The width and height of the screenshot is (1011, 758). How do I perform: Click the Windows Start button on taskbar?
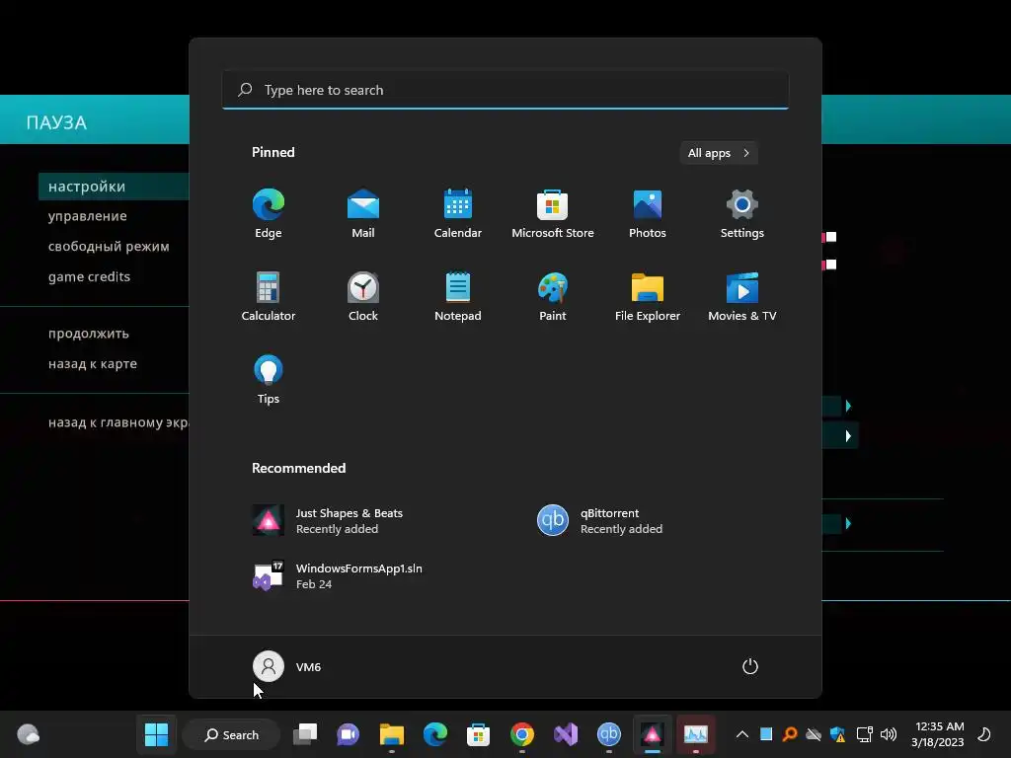(156, 734)
